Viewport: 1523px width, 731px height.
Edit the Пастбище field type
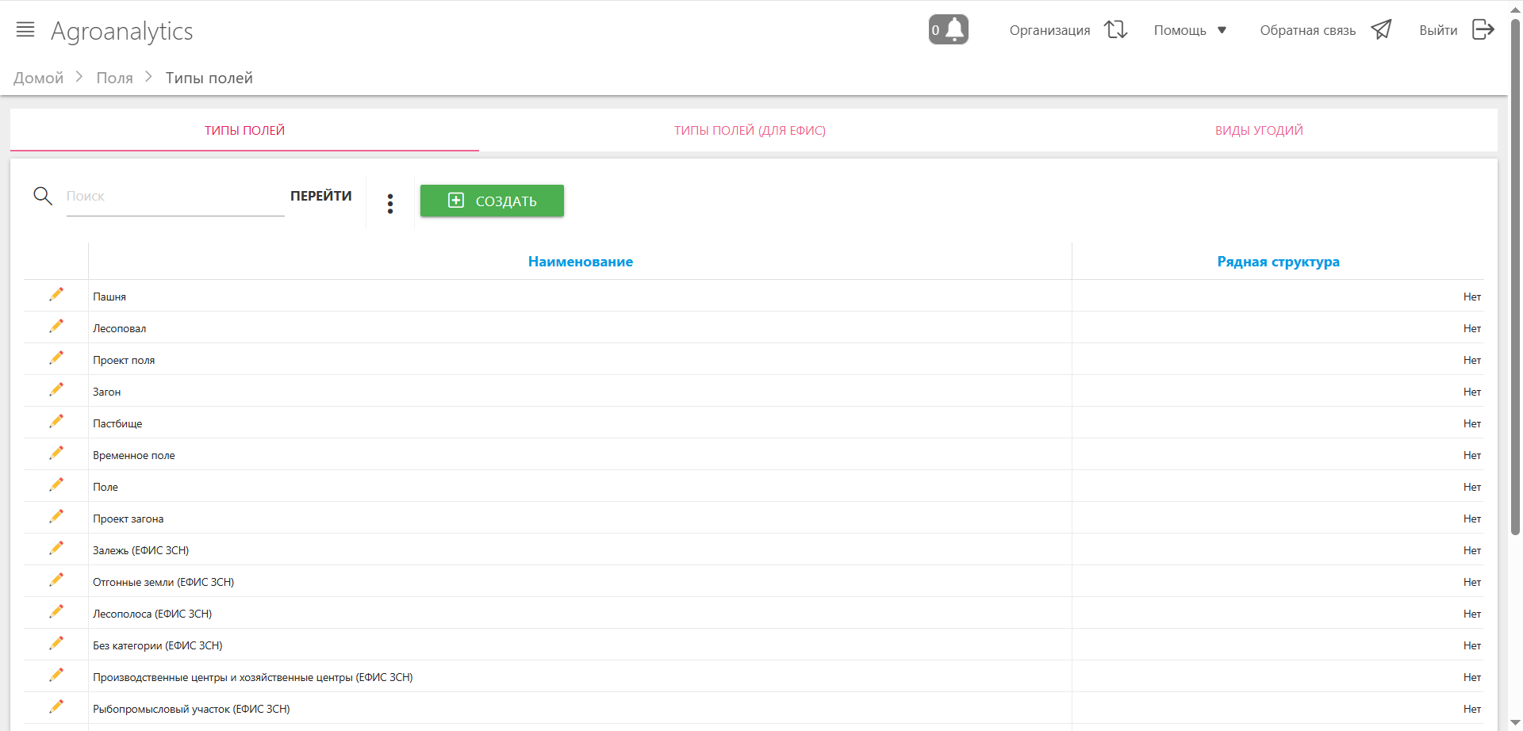(56, 422)
